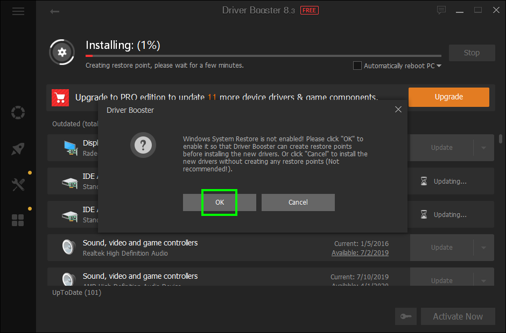Click the shopping cart Pro upgrade icon
This screenshot has width=506, height=333.
click(x=60, y=97)
